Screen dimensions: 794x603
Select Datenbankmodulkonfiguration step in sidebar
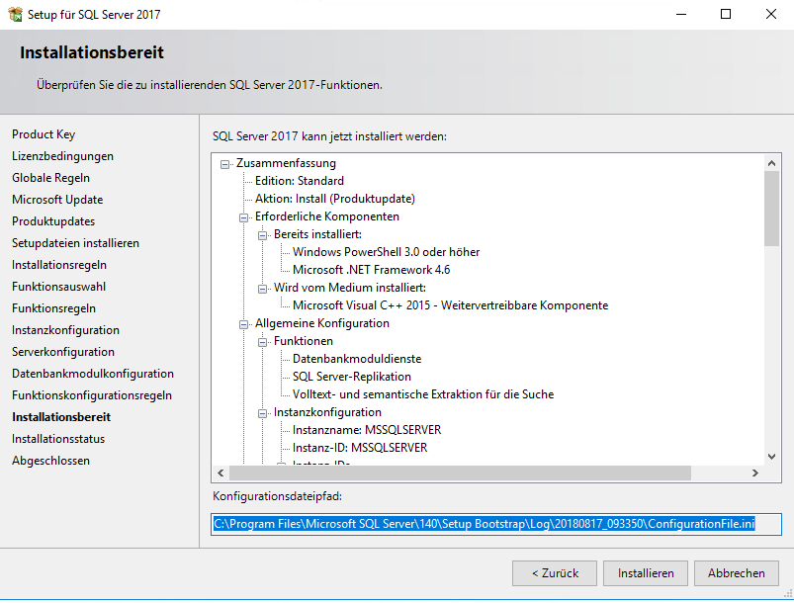93,374
